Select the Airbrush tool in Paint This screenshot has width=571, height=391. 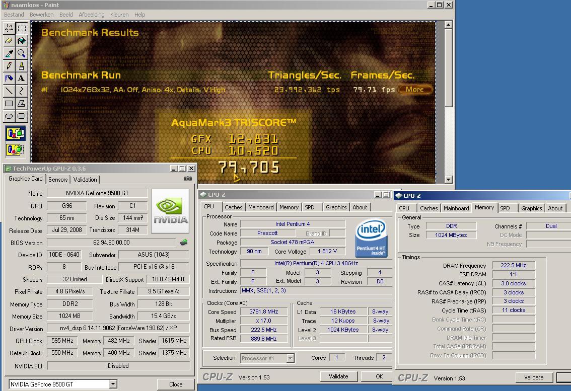click(x=9, y=79)
